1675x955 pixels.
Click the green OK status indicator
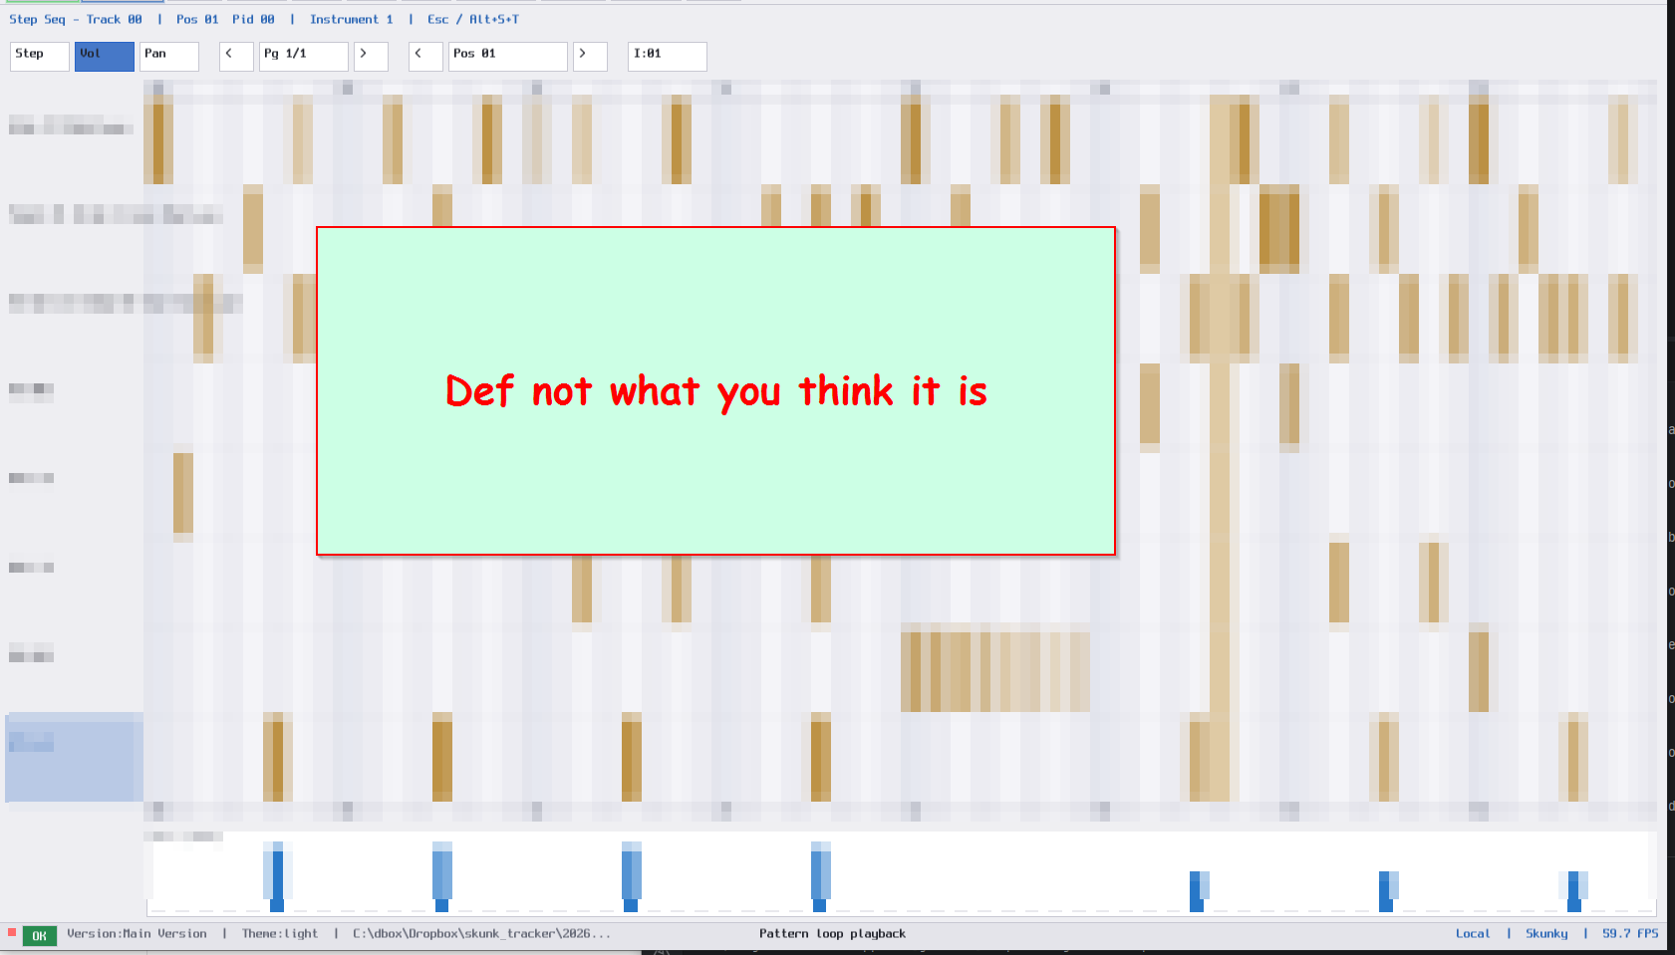[40, 935]
